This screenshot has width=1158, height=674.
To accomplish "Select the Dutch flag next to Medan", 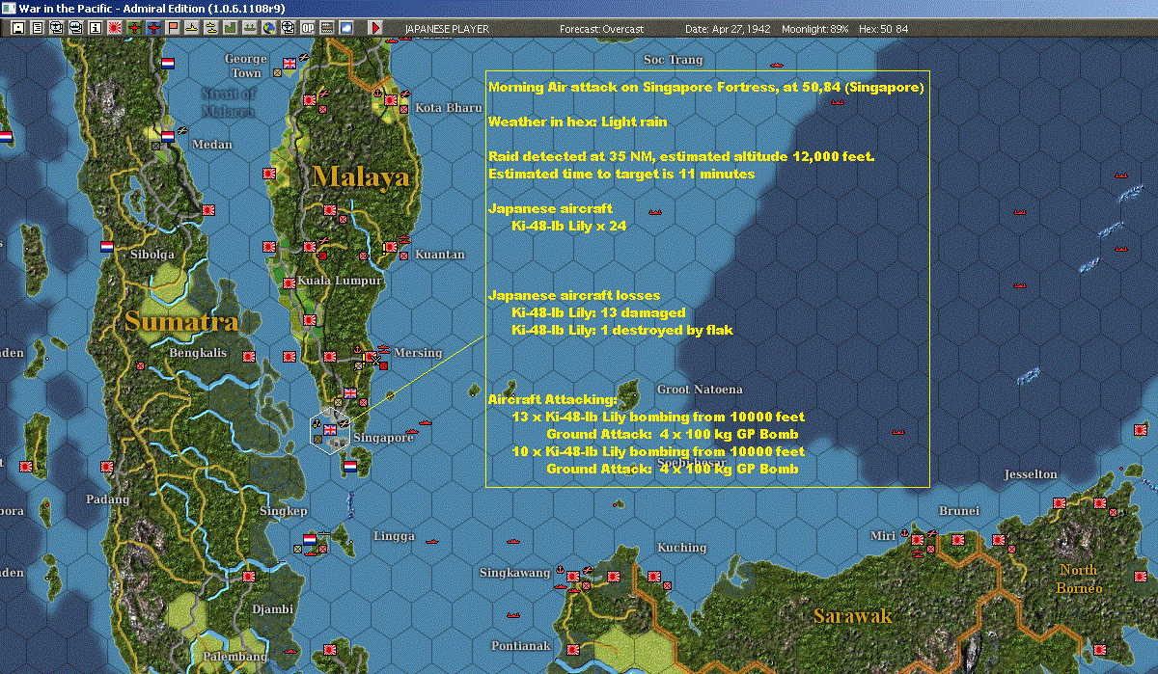I will pyautogui.click(x=167, y=137).
